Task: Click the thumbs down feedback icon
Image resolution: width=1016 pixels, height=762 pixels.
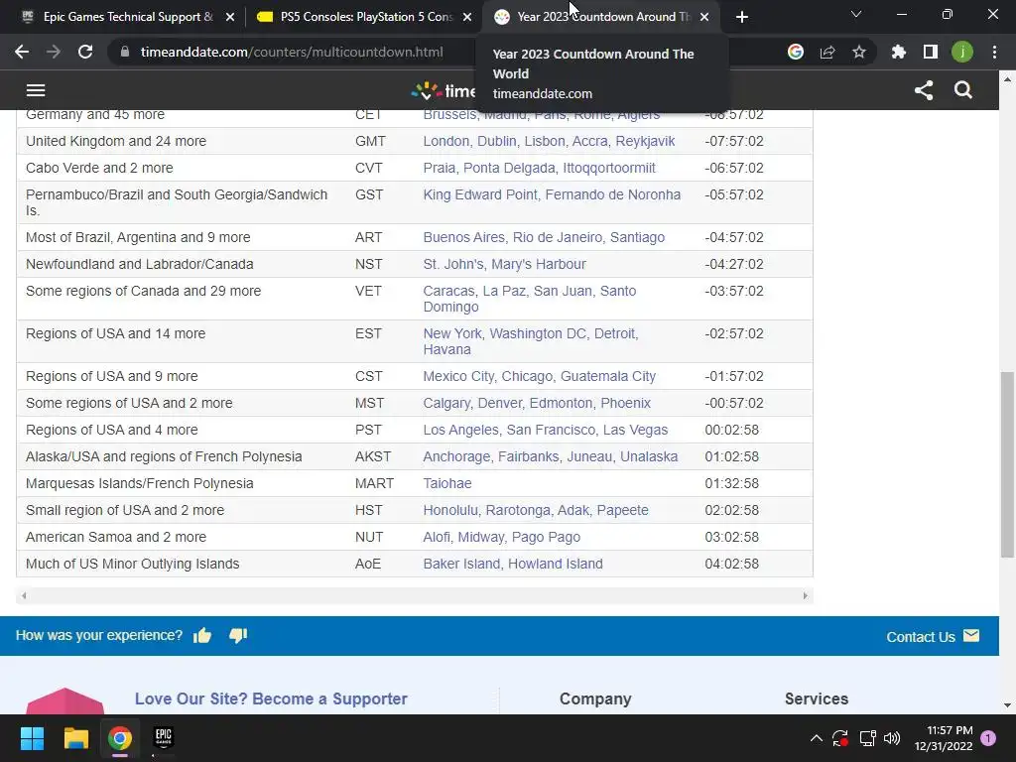Action: [x=238, y=635]
